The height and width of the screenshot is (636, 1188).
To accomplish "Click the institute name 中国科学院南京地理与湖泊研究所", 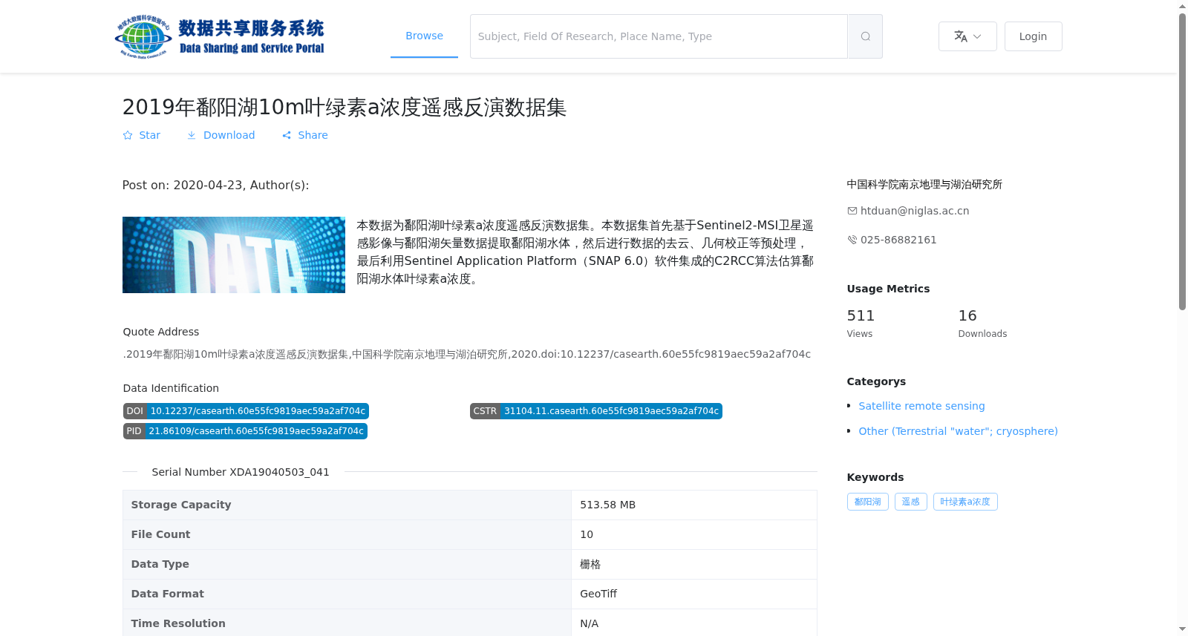I will (924, 184).
